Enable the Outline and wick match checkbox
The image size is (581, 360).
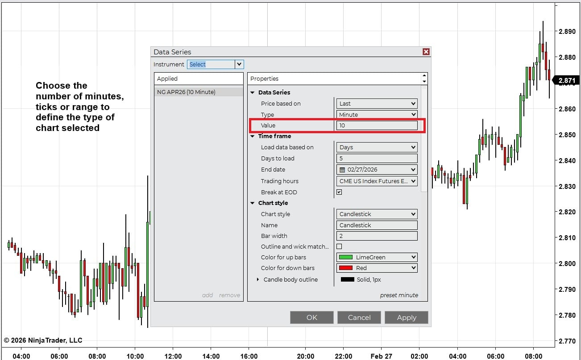click(x=339, y=246)
